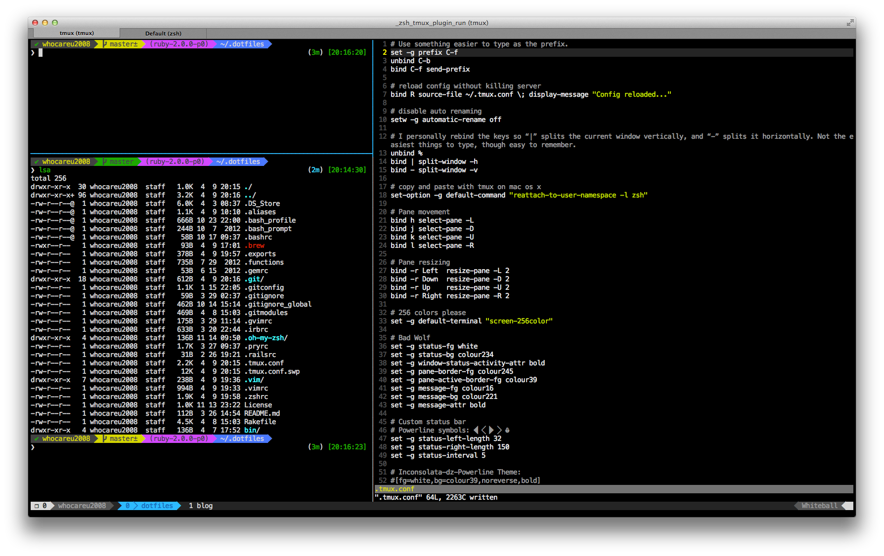The width and height of the screenshot is (884, 556).
Task: Click the '.gitconfig' file entry
Action: 264,287
